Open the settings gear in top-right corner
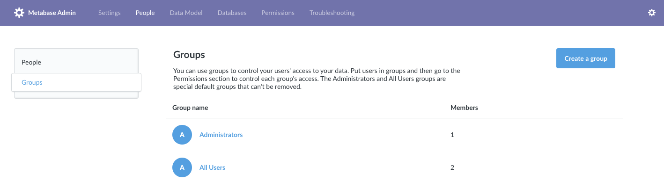 point(651,13)
